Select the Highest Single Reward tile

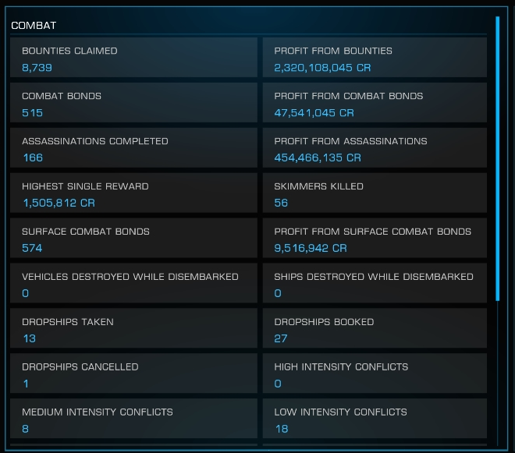133,193
